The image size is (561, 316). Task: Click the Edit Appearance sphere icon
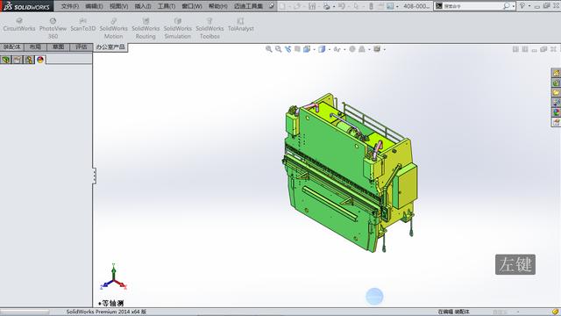[352, 49]
